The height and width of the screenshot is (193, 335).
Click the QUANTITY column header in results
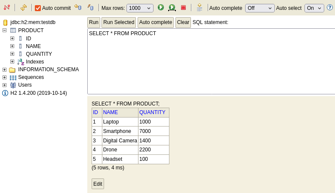point(152,112)
